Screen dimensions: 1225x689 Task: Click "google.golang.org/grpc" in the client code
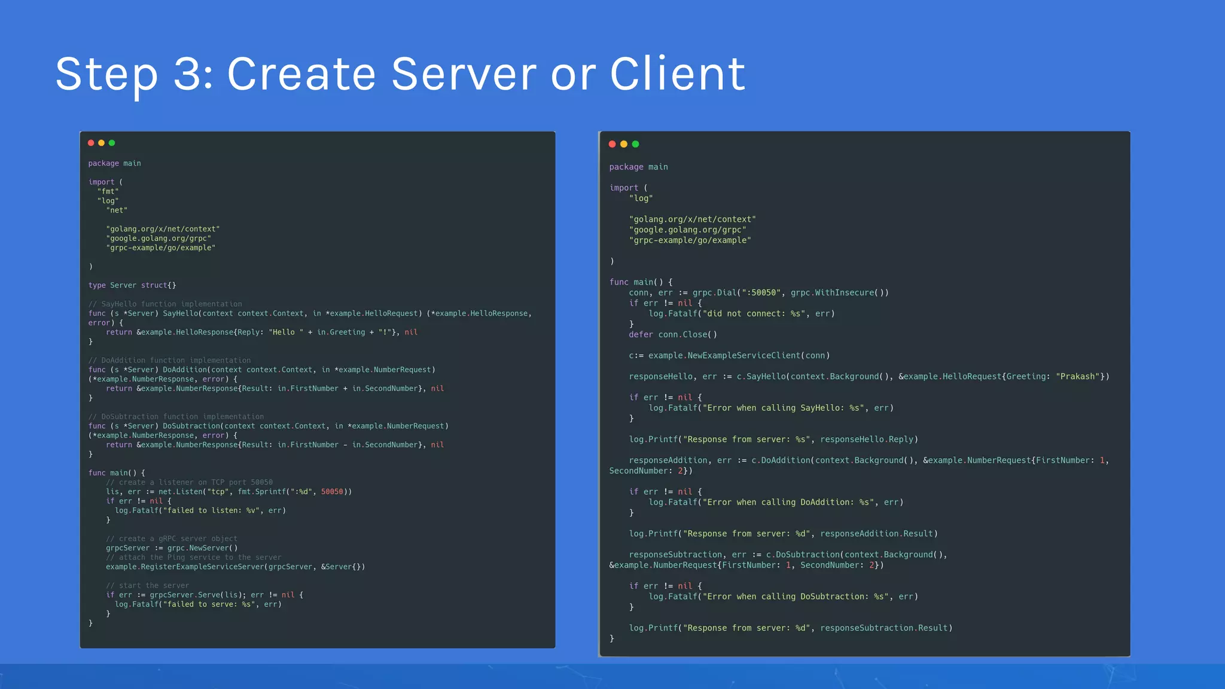click(687, 230)
